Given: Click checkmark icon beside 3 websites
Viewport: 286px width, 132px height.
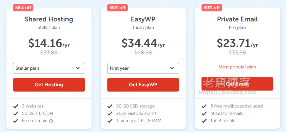Looking at the screenshot, I should [16, 106].
